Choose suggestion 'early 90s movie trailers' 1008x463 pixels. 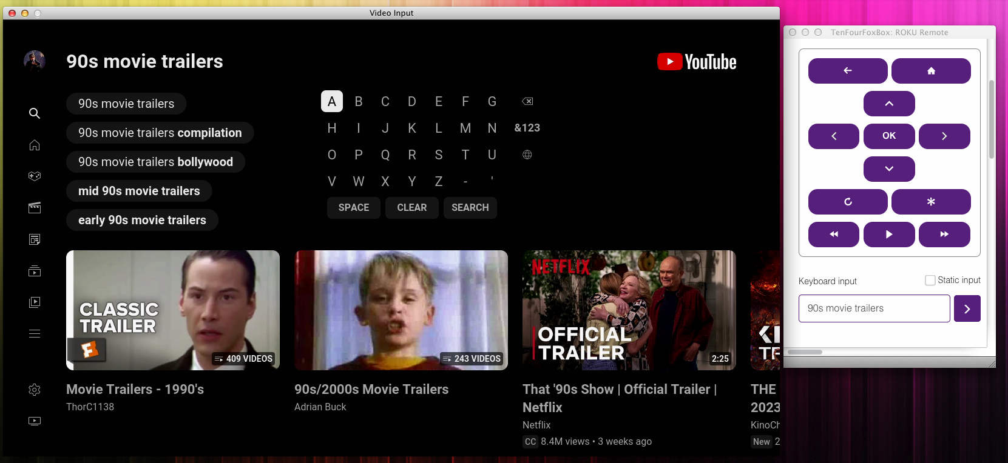pyautogui.click(x=142, y=220)
